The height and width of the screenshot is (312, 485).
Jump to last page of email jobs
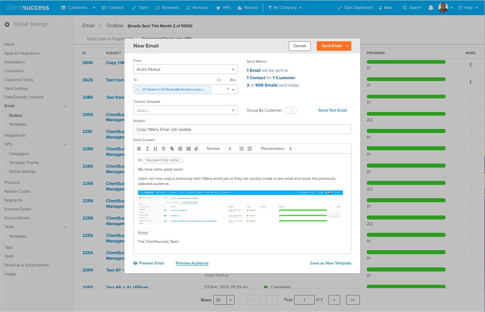353,300
